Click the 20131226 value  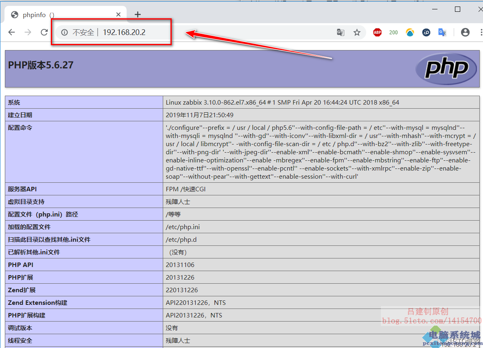pyautogui.click(x=180, y=278)
